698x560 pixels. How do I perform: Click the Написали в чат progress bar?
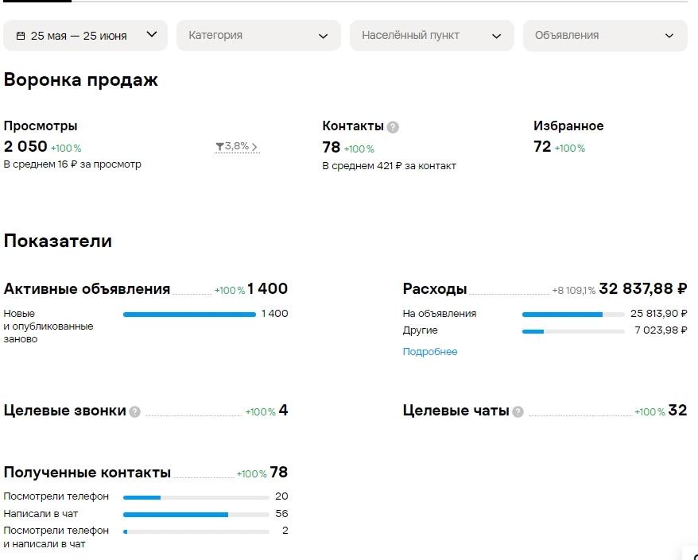[196, 515]
